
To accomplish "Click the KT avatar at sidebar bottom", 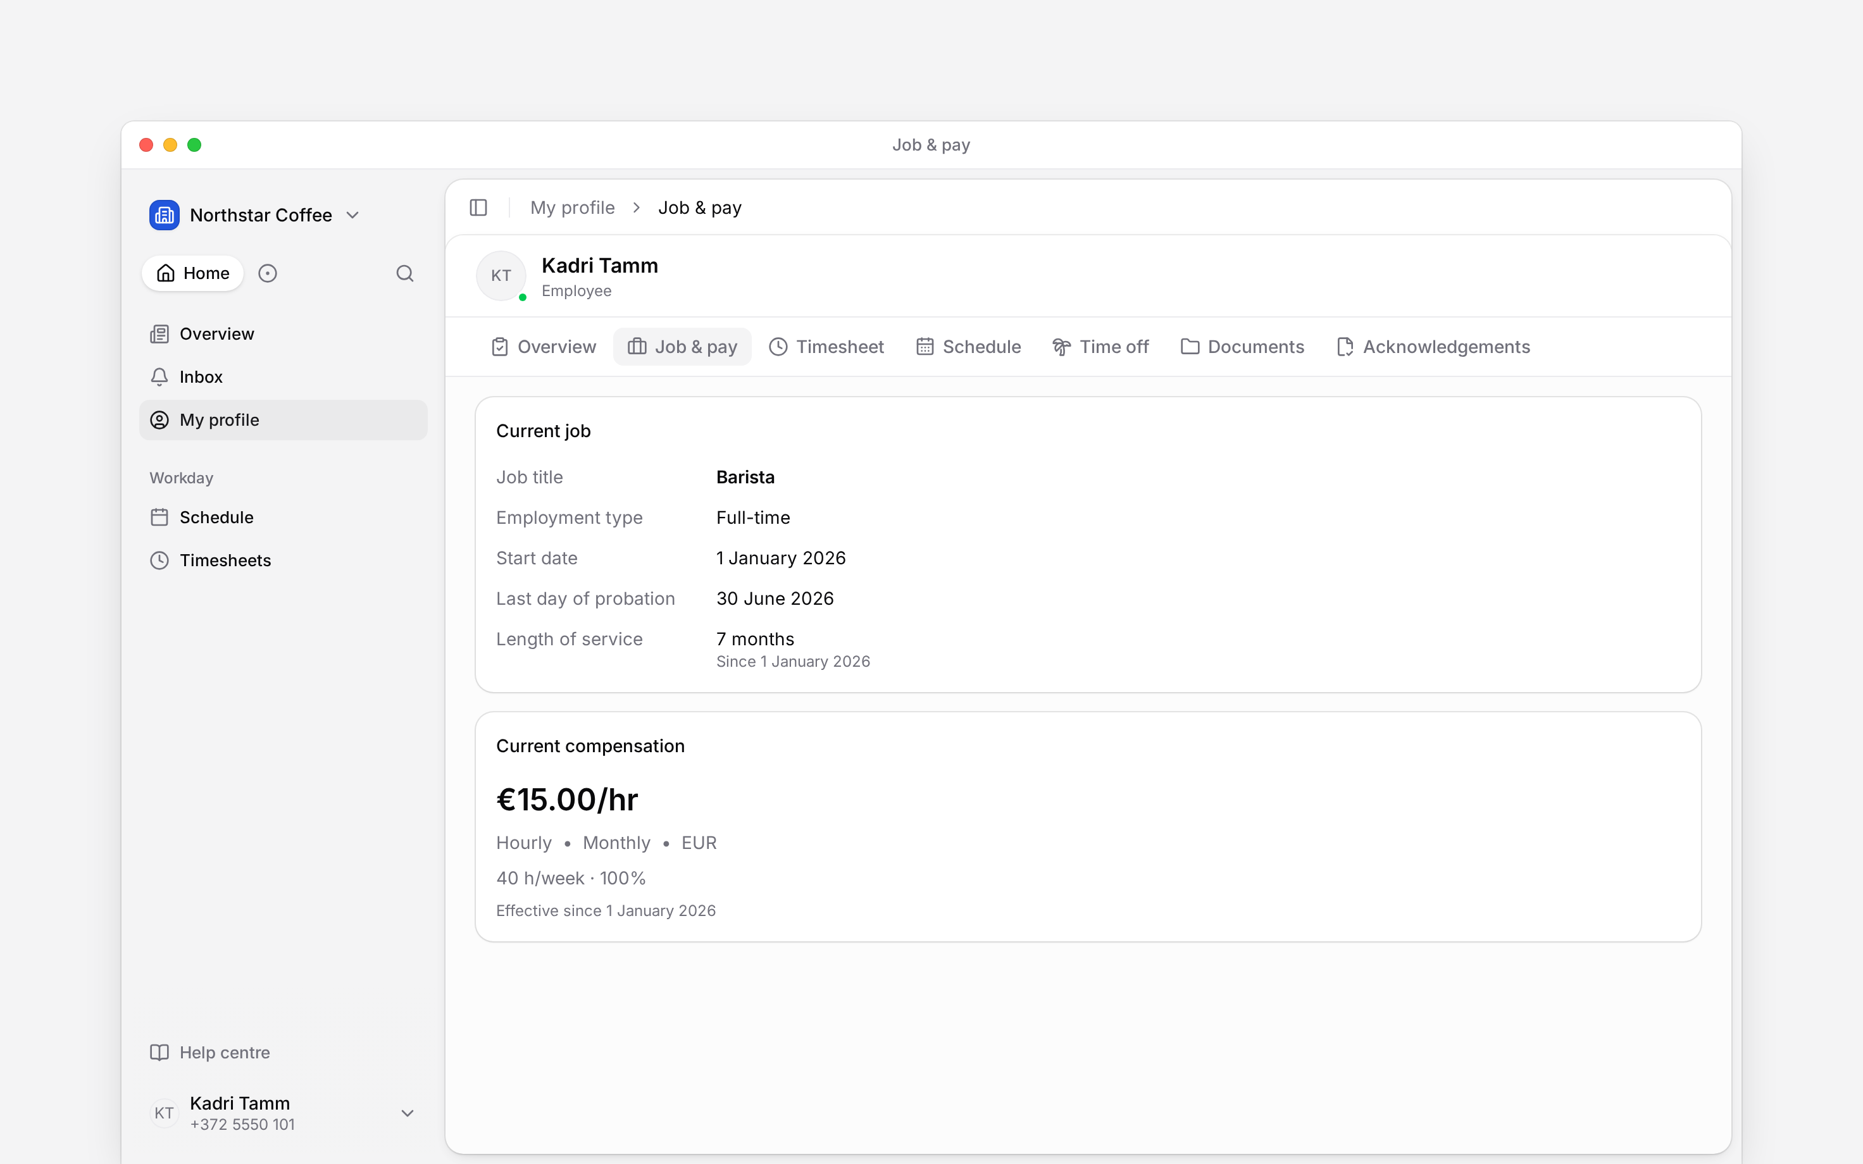I will [x=164, y=1113].
